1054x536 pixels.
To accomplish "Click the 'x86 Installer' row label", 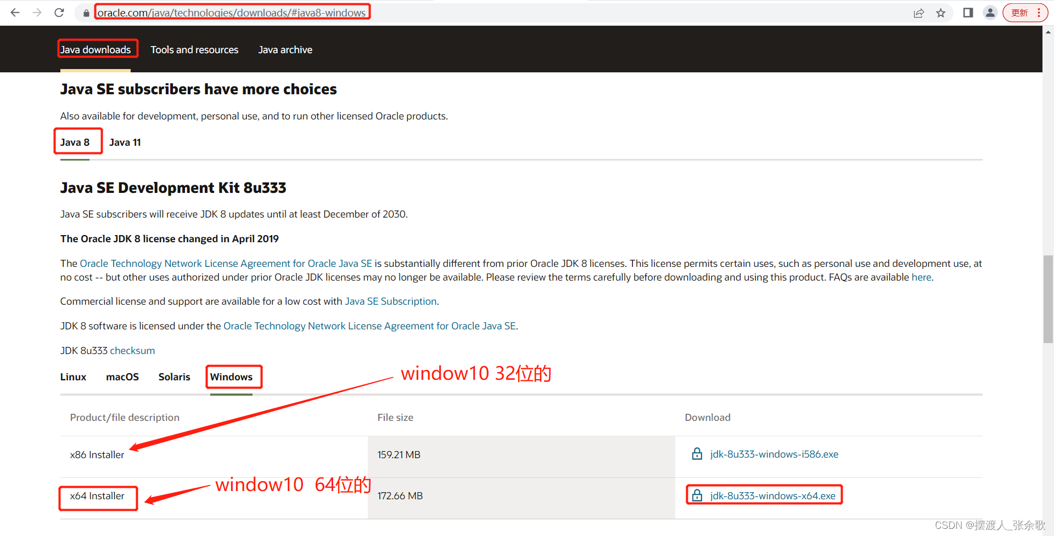I will pyautogui.click(x=97, y=455).
